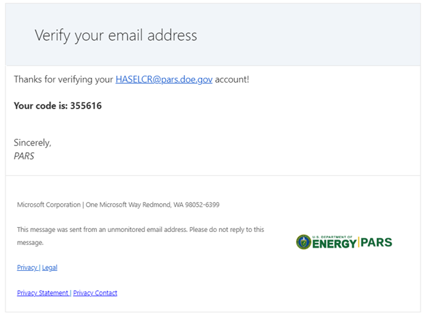Screen dimensions: 426x318
Task: Open the Privacy Contact link
Action: (x=95, y=293)
